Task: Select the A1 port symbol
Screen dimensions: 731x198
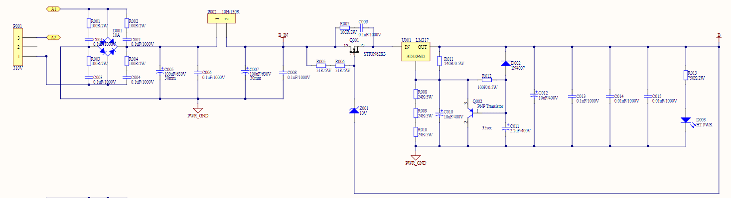Action: [54, 9]
